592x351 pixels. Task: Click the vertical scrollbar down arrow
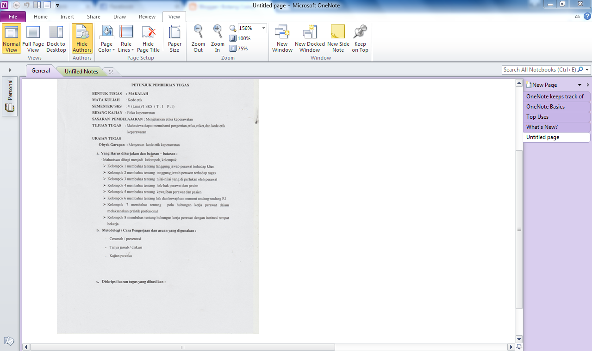519,339
